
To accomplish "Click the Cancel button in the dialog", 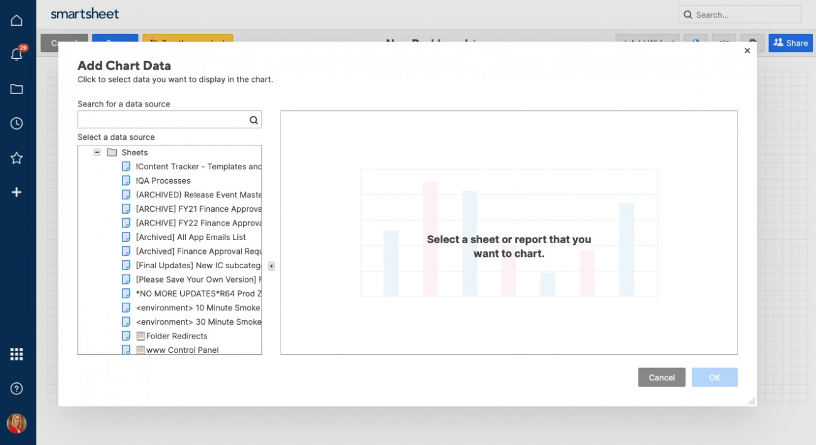I will (x=662, y=377).
